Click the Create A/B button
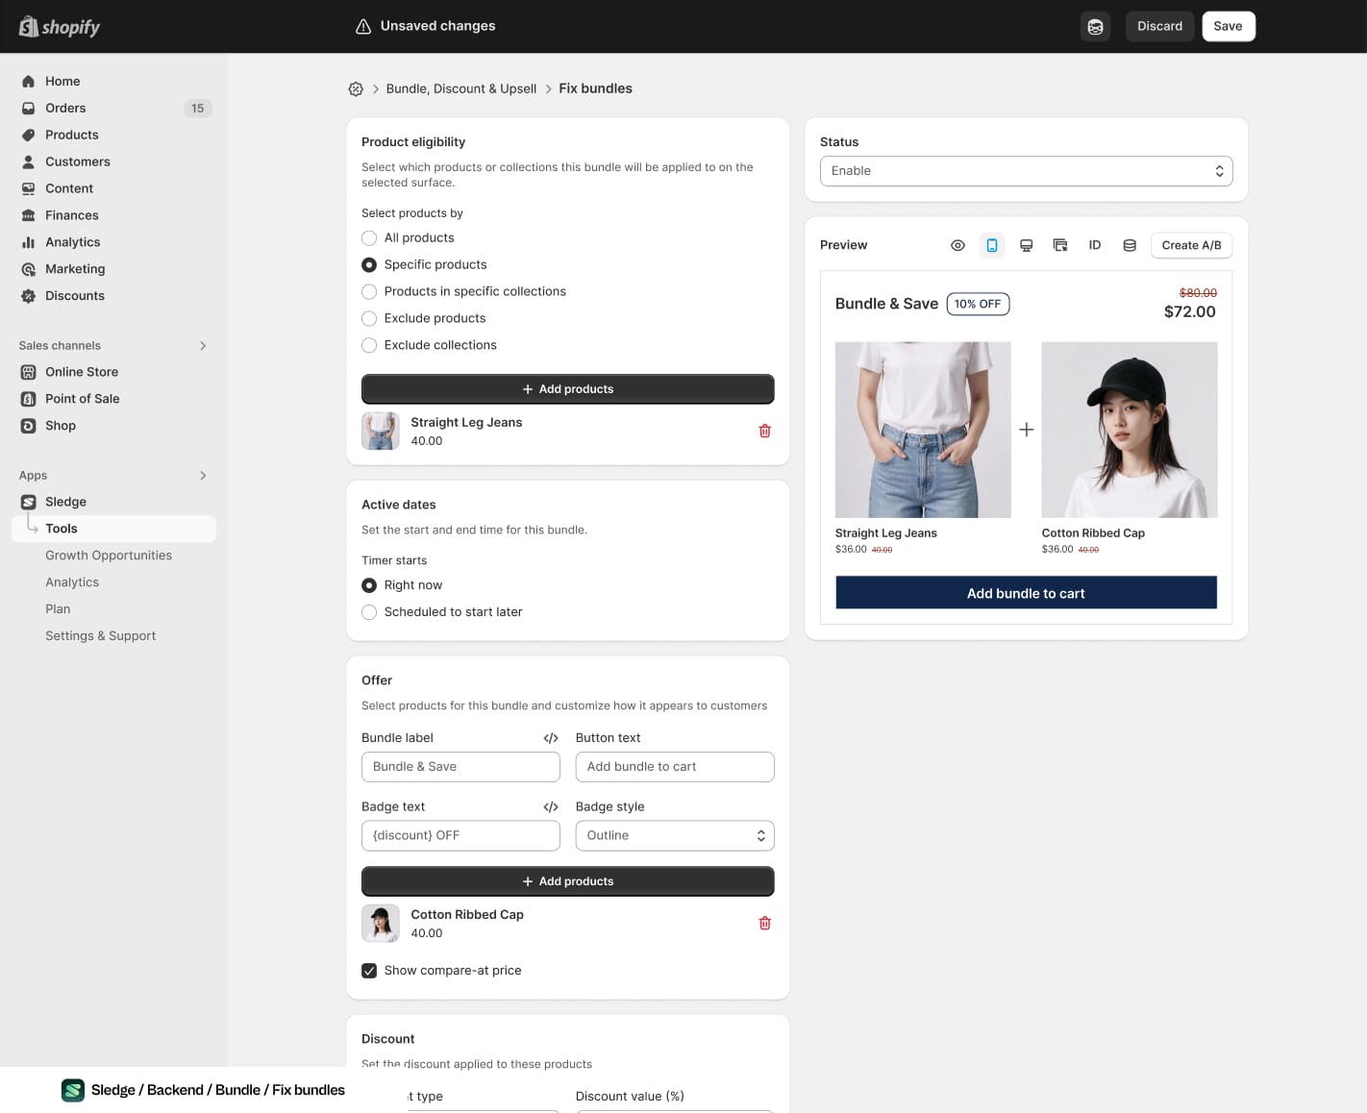Screen dimensions: 1367x1113 click(1192, 245)
